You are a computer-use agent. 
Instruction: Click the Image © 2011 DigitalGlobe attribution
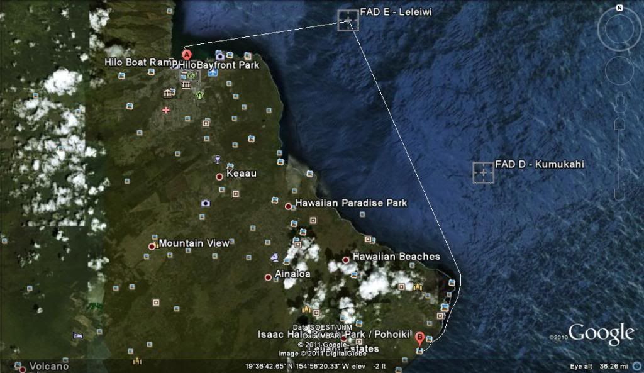323,354
